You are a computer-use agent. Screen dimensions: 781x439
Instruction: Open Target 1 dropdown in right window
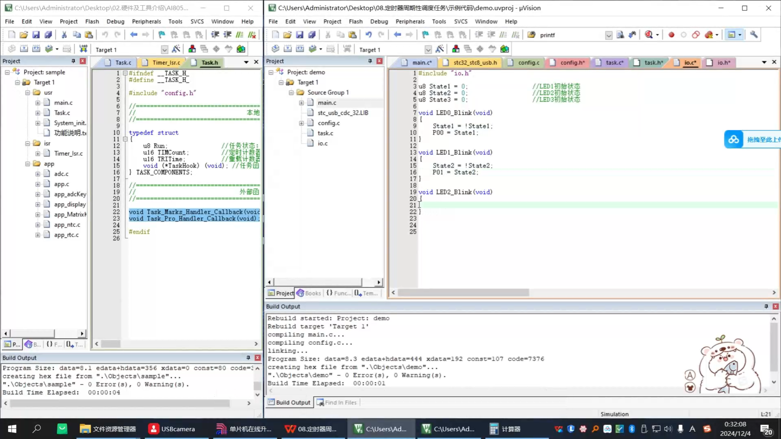(428, 50)
